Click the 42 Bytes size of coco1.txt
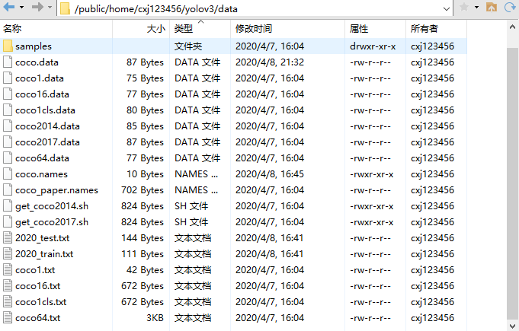The image size is (519, 331). 145,270
